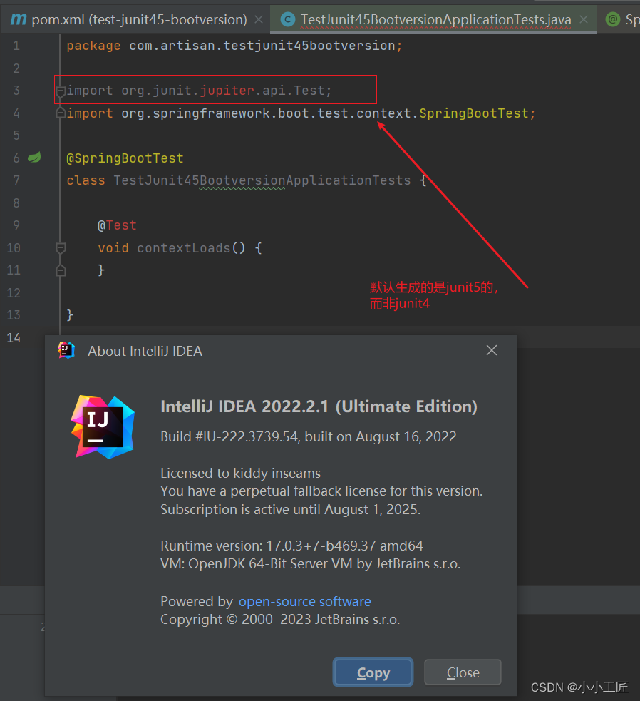This screenshot has height=701, width=640.
Task: Click the Copy button in About dialog
Action: coord(373,672)
